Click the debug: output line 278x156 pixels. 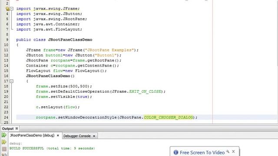point(16,143)
